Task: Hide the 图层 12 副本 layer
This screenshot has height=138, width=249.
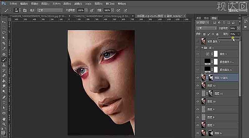Action: pos(198,78)
